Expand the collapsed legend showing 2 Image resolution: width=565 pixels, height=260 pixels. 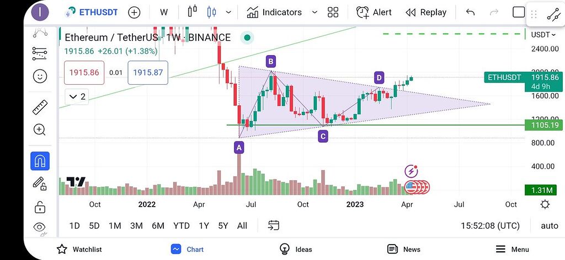[x=77, y=97]
